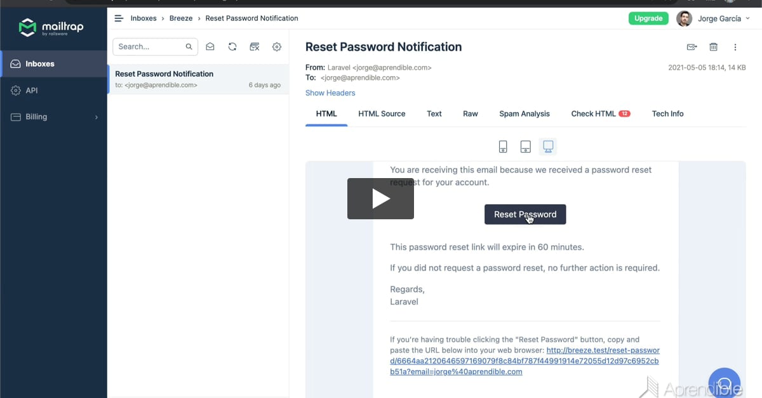
Task: Click the Reset Password Notification email heading
Action: point(384,47)
